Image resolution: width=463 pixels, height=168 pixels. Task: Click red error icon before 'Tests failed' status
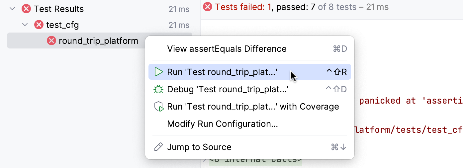pos(208,7)
